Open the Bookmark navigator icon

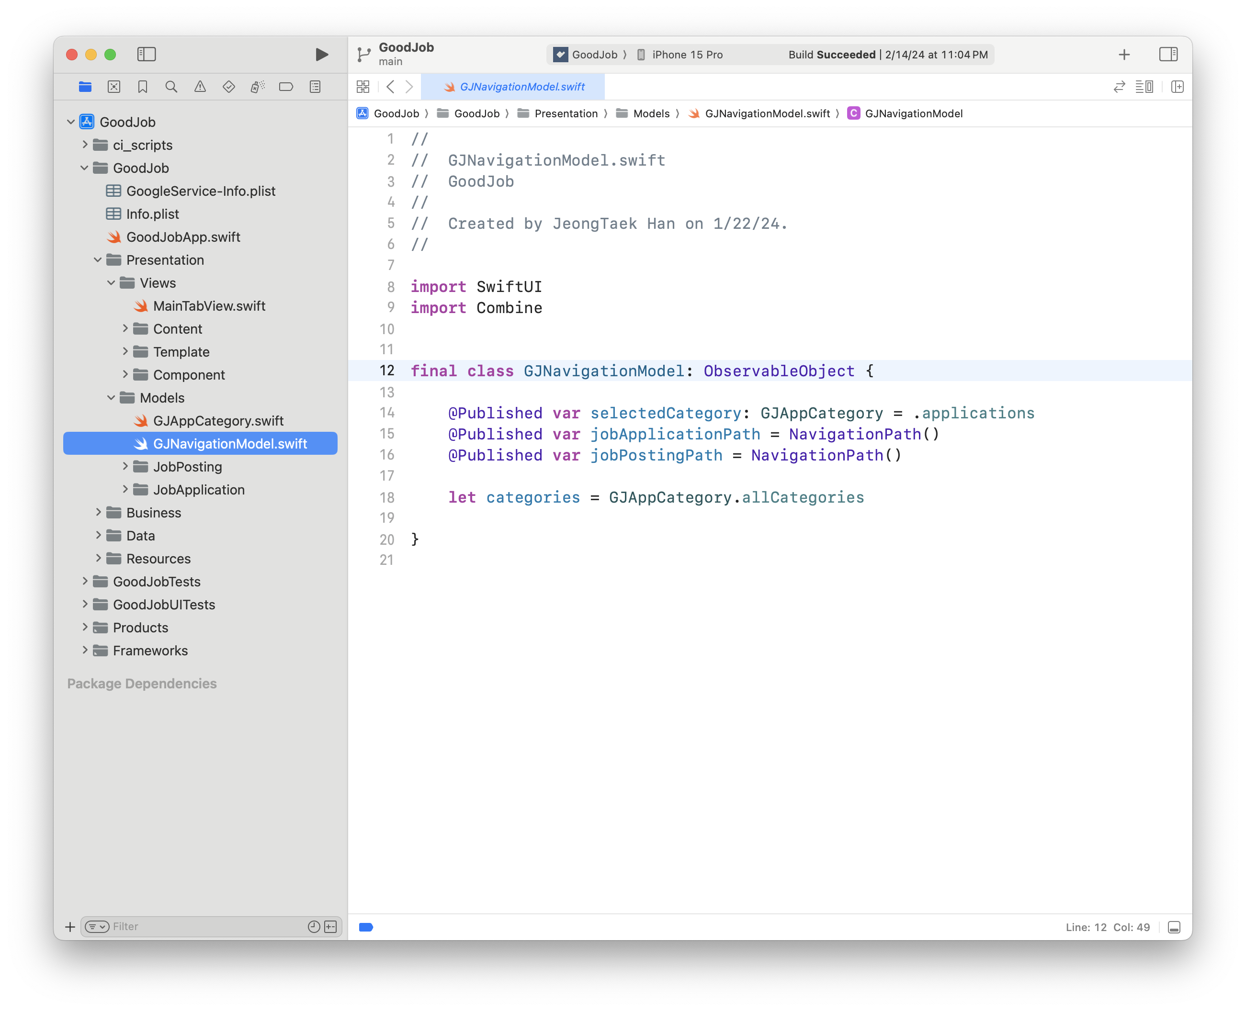142,87
